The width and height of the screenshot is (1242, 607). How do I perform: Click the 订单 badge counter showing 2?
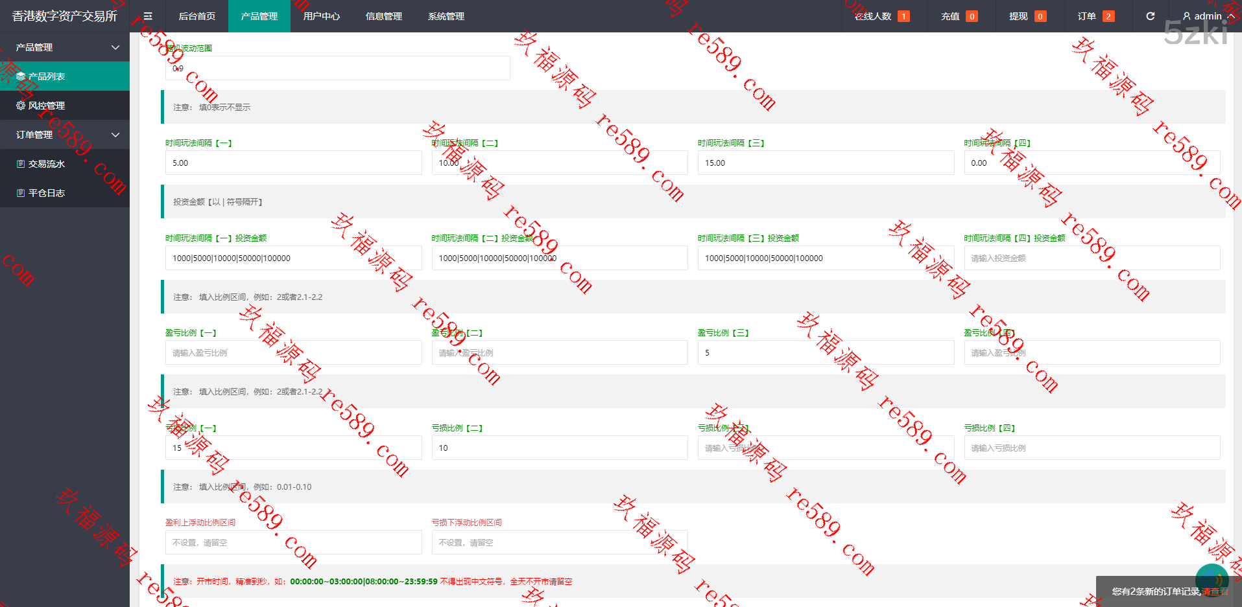tap(1108, 16)
